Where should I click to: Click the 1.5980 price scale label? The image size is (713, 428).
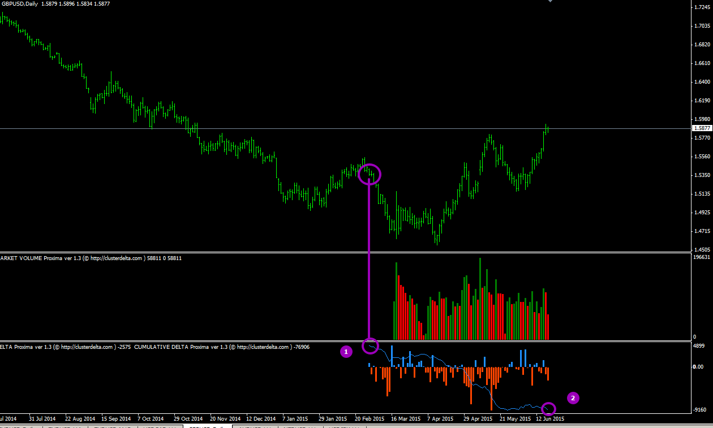click(x=702, y=119)
